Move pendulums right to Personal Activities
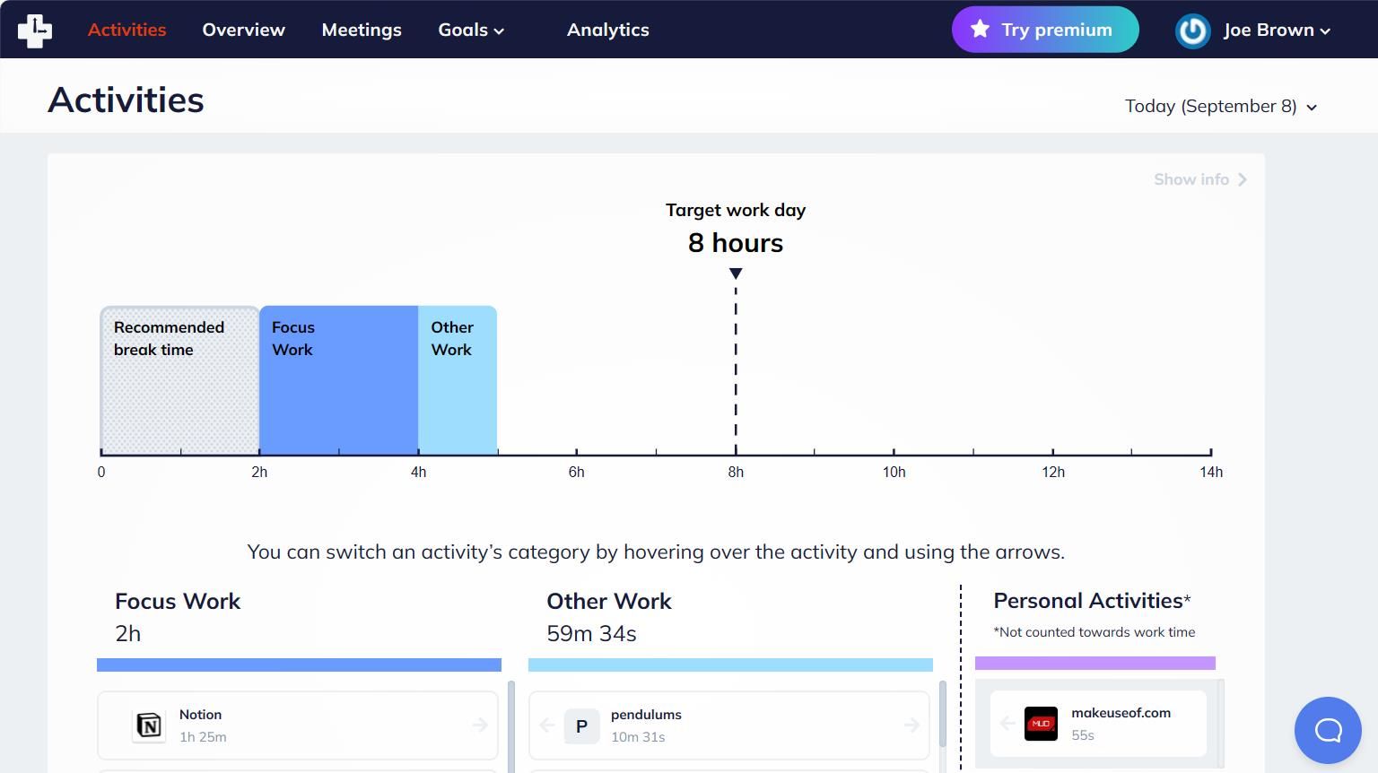1378x773 pixels. [x=911, y=725]
